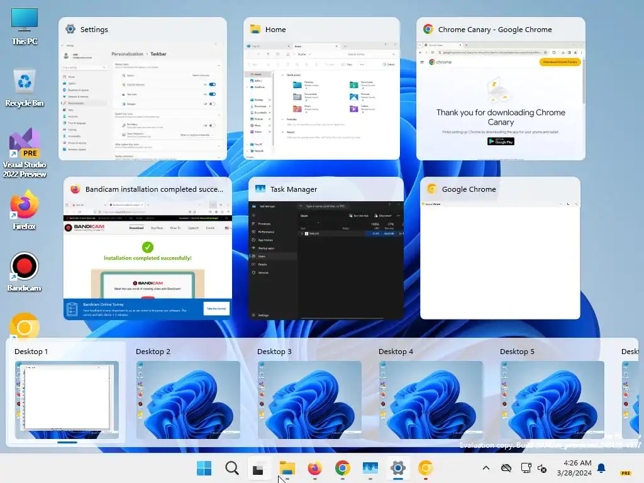Switch to Desktop 2

[188, 399]
